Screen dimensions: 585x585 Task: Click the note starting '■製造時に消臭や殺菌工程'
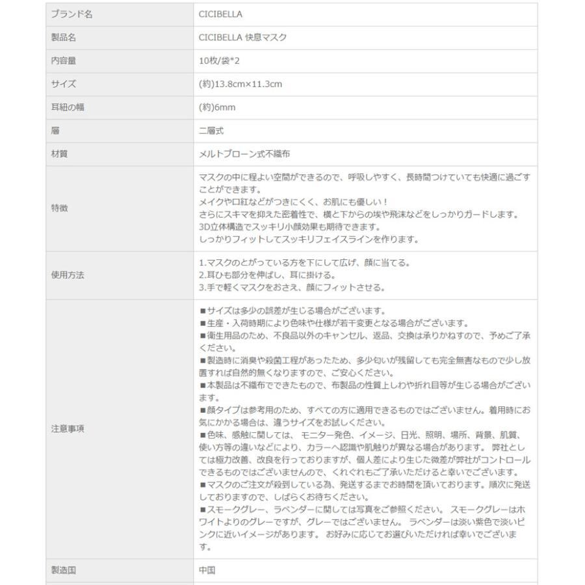365,367
